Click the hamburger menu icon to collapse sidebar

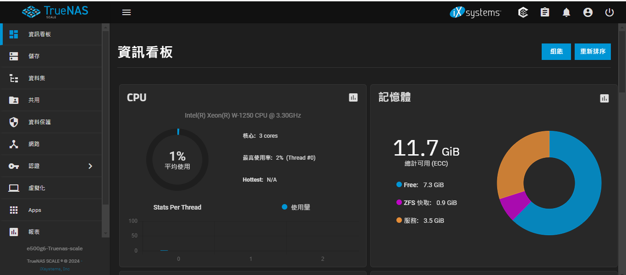(x=126, y=12)
